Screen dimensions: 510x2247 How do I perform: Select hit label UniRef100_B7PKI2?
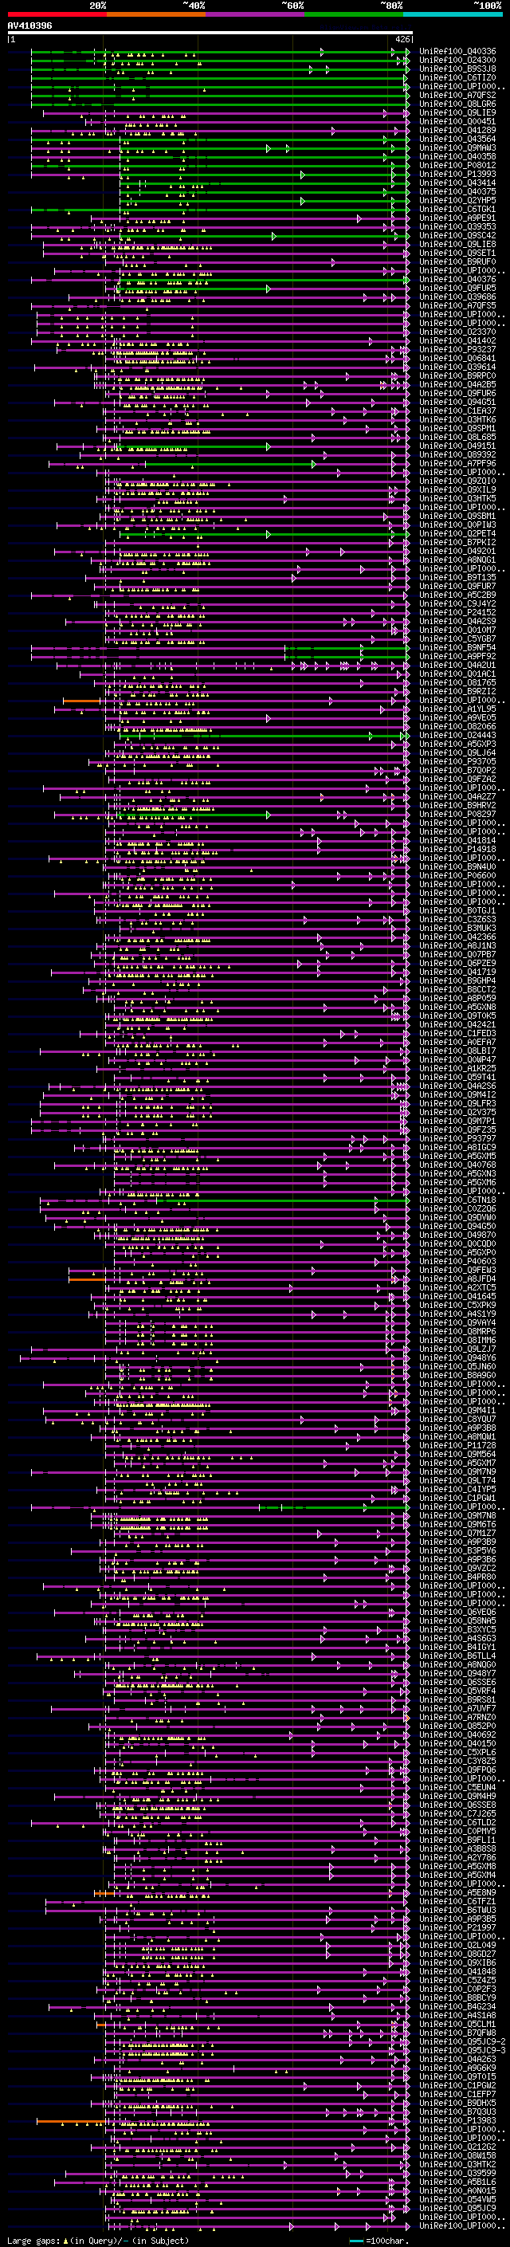pyautogui.click(x=457, y=542)
